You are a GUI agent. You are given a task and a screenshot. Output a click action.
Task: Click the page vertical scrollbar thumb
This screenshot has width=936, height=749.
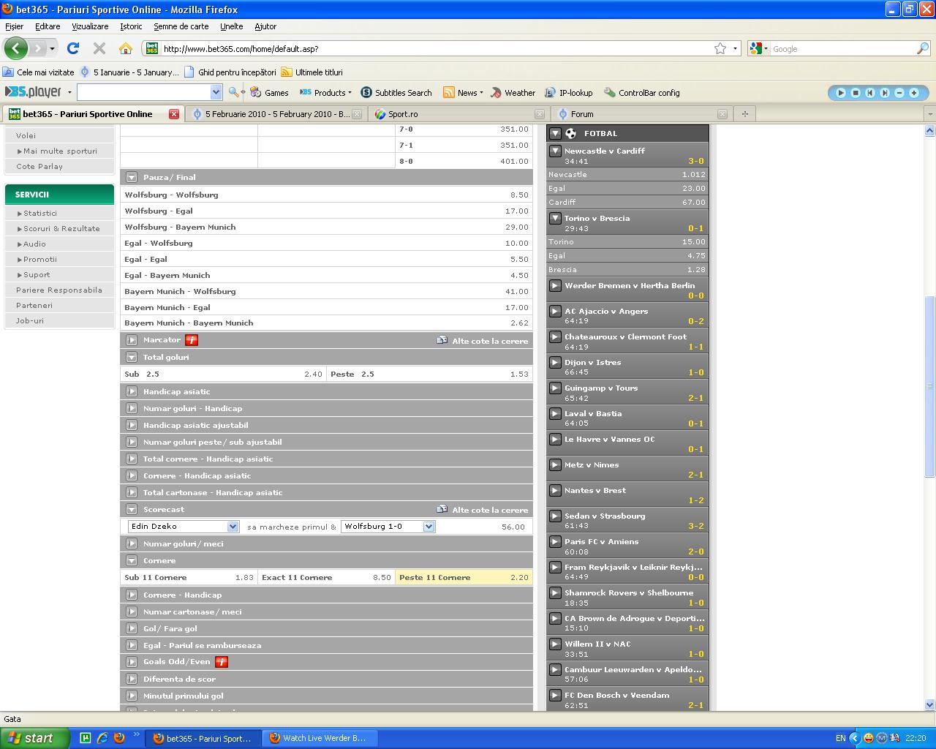tap(929, 386)
